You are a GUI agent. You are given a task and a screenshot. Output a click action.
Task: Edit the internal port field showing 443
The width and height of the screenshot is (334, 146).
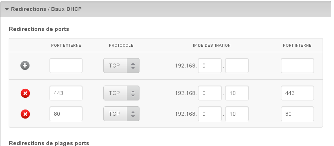pyautogui.click(x=297, y=93)
